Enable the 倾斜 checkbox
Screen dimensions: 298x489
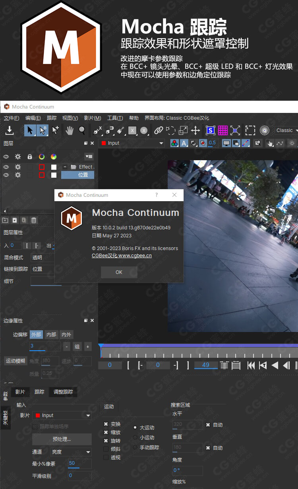(106, 449)
